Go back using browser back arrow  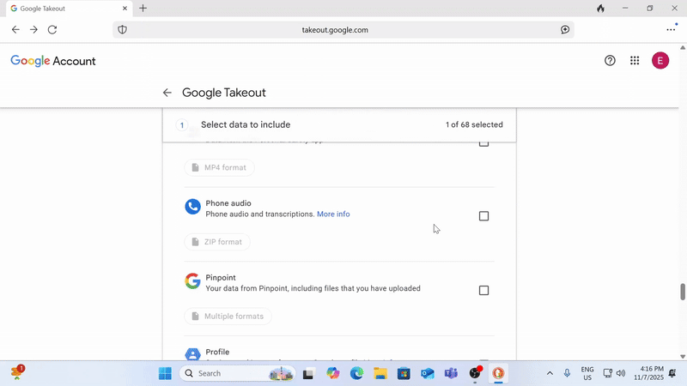click(15, 30)
